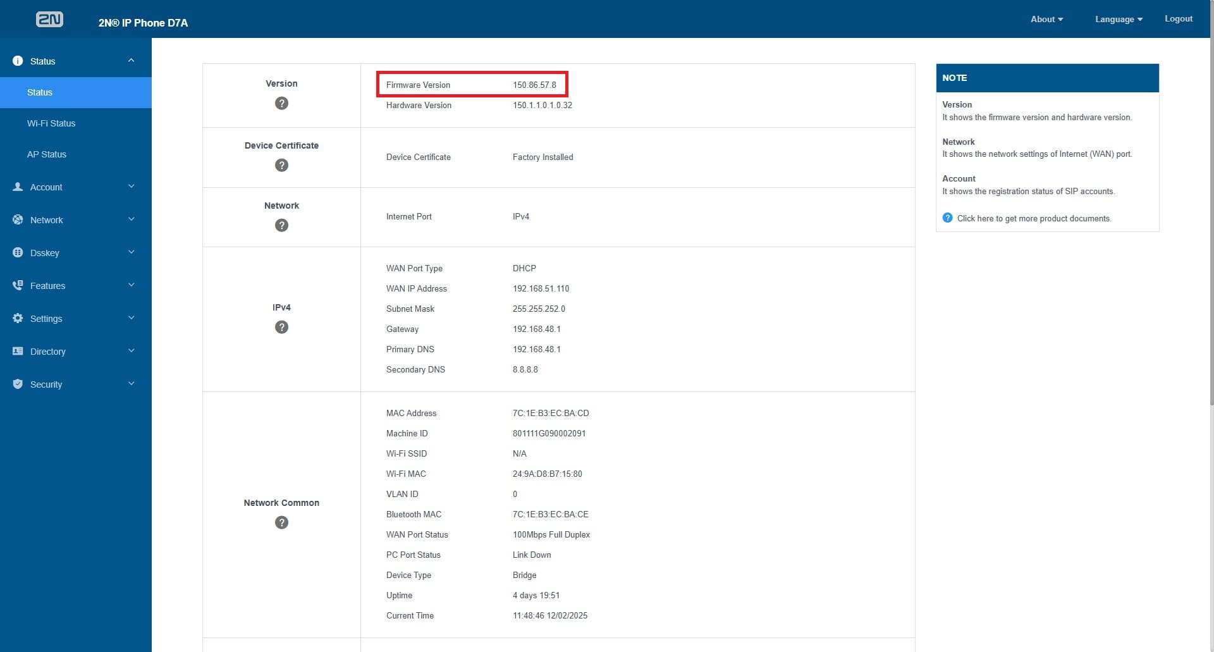Select Wi-Fi MAC 24:9A:D8:B7:15:80
1214x652 pixels.
pos(547,474)
